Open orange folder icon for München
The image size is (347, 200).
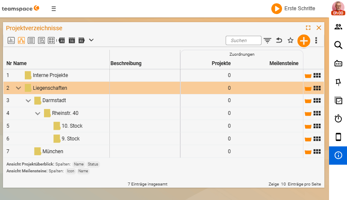point(308,152)
